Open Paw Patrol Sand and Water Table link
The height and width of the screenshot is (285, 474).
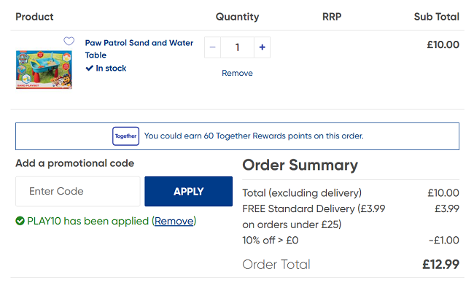click(139, 49)
